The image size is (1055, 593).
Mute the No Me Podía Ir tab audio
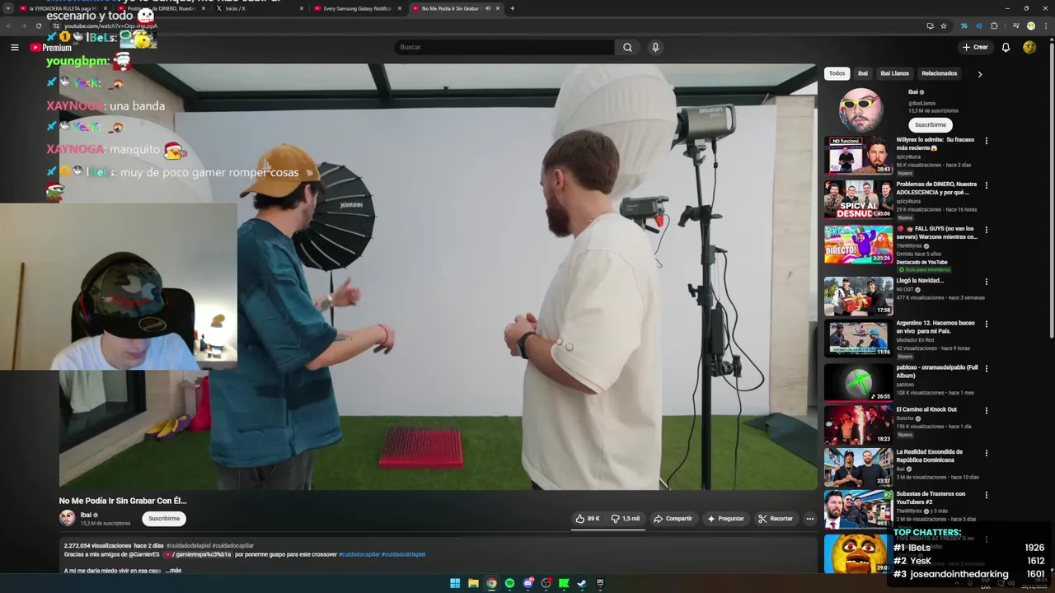pos(487,8)
